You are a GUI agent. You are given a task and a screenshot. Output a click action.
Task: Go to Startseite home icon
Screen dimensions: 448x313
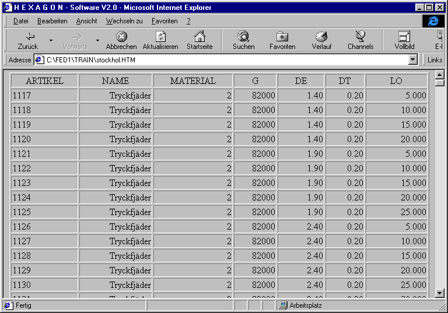[199, 37]
